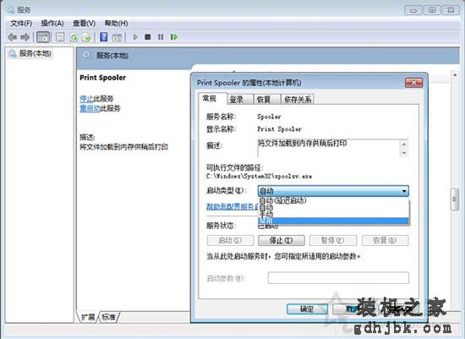Open the 文件(F) menu
465x339 pixels.
21,23
